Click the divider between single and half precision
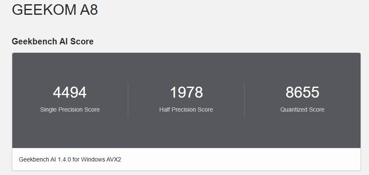This screenshot has height=175, width=369. tap(128, 100)
